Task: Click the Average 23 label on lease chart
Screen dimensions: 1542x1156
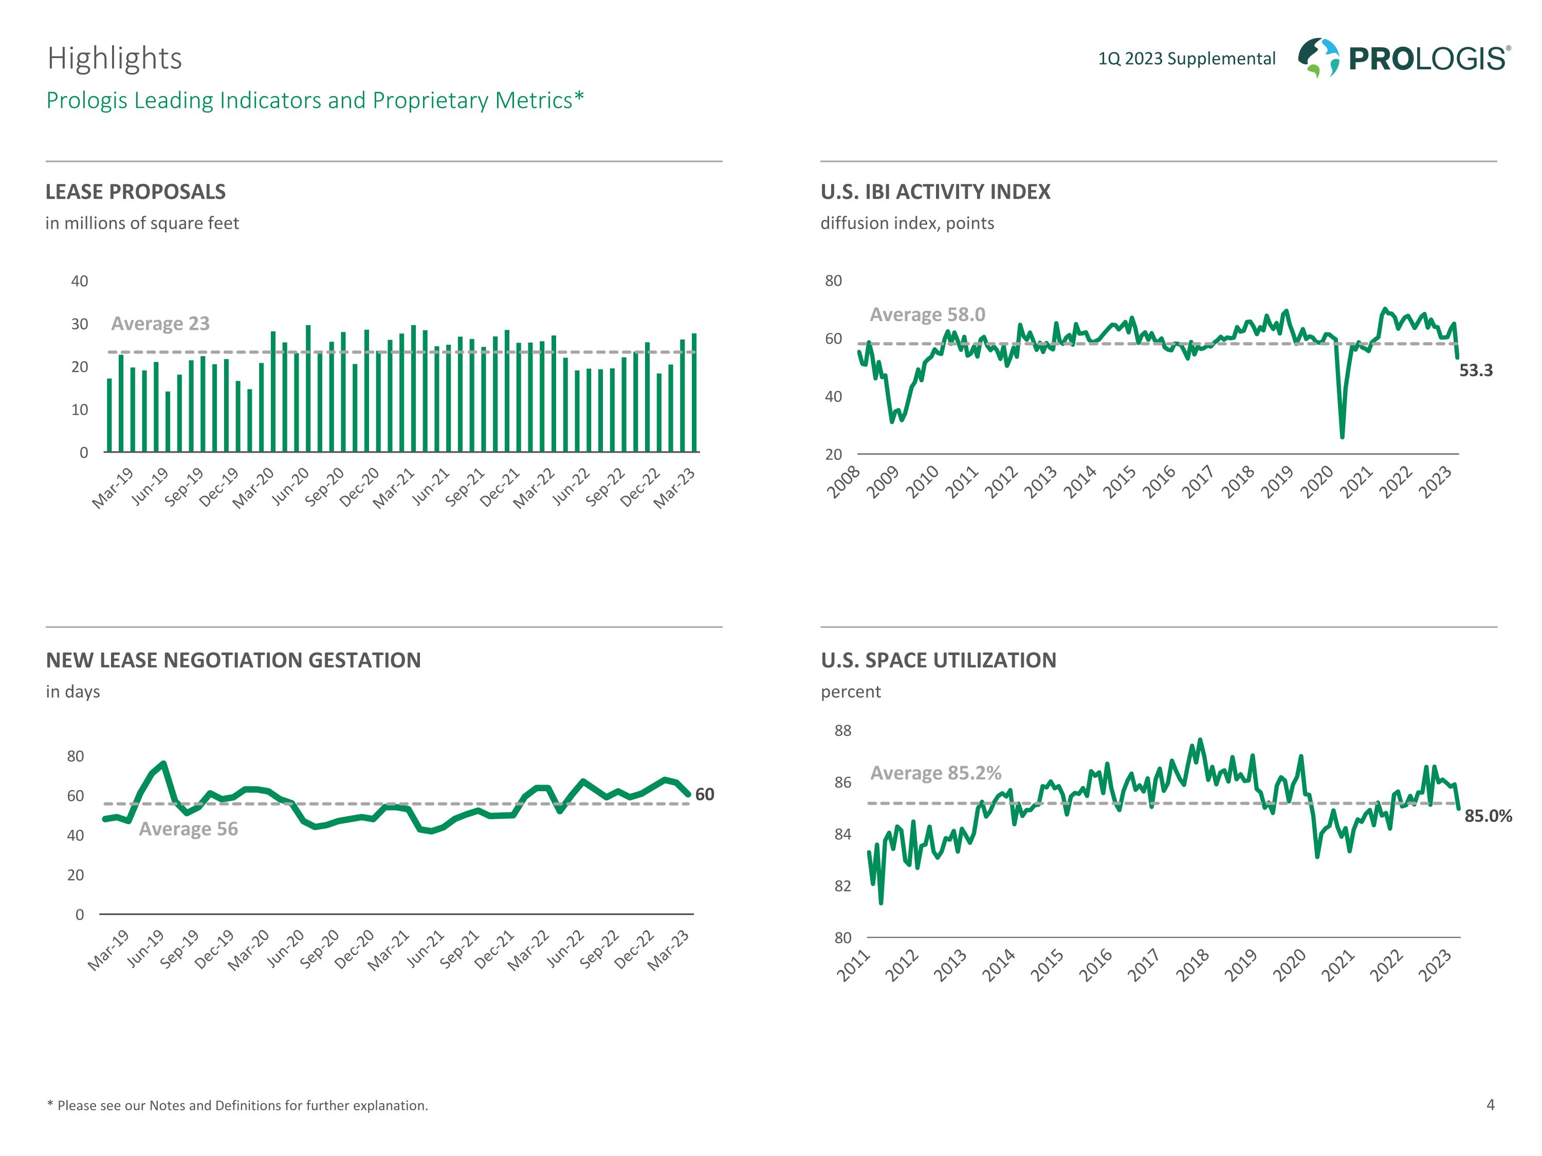Action: point(160,323)
